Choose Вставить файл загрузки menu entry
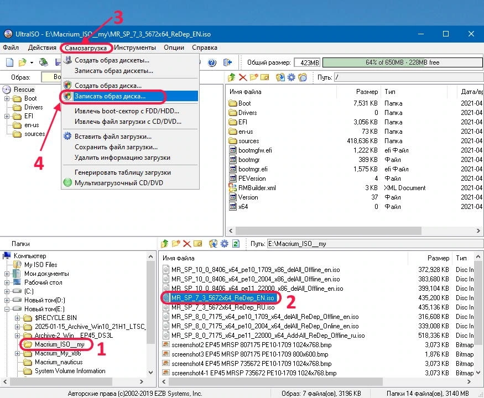The width and height of the screenshot is (484, 398). pos(130,137)
